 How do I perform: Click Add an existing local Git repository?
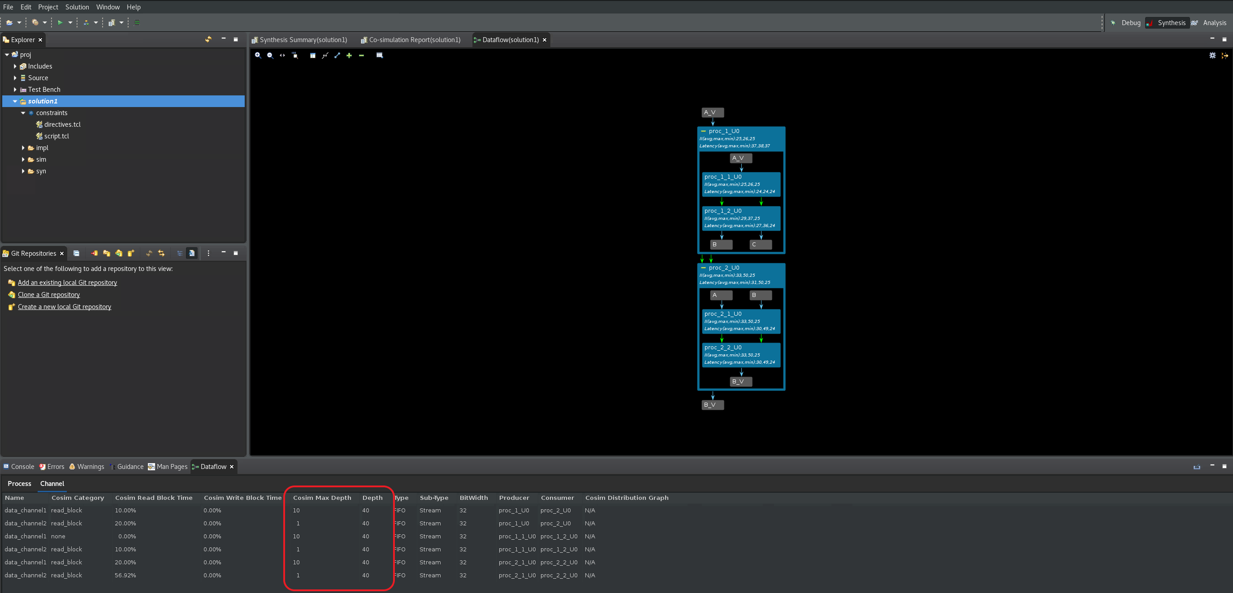click(x=66, y=282)
